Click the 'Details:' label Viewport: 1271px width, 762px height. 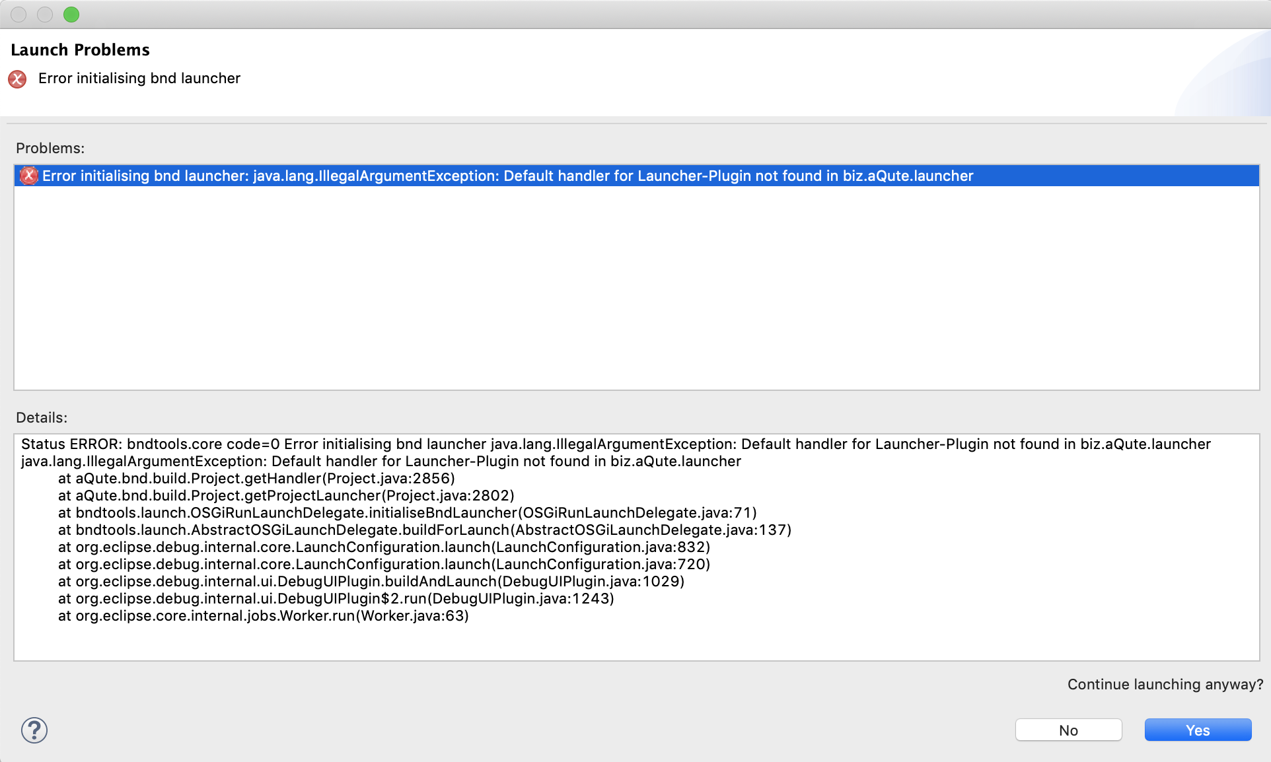tap(42, 417)
